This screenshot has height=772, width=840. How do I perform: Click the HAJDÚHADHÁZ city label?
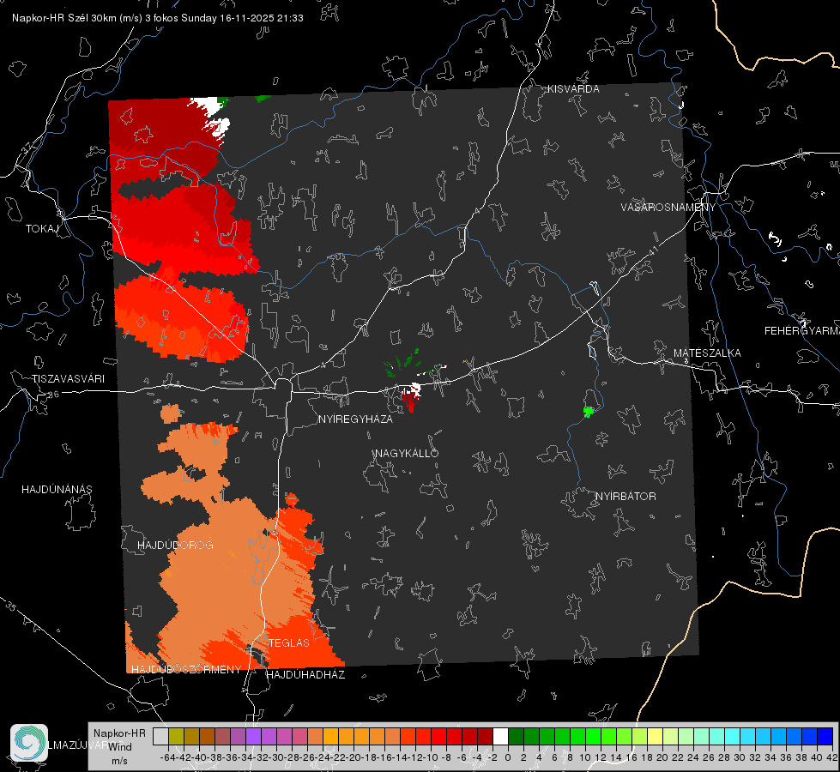305,675
